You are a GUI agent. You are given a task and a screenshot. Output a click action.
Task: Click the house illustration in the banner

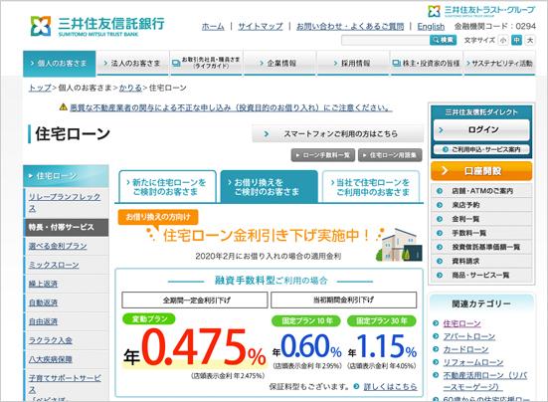point(399,245)
